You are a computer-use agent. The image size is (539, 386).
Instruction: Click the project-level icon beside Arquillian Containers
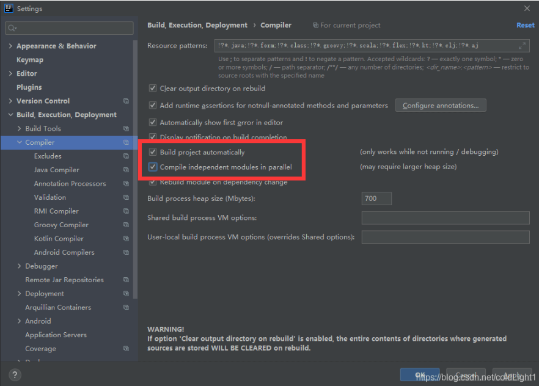(x=126, y=307)
